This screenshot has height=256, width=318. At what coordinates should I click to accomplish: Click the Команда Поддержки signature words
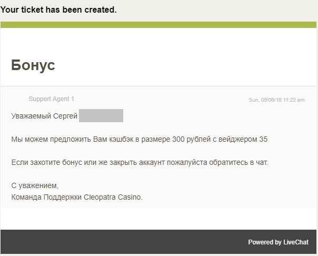point(46,197)
